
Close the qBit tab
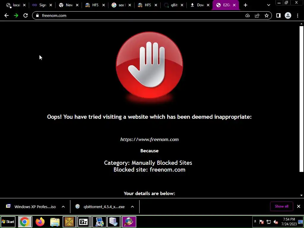[x=182, y=5]
